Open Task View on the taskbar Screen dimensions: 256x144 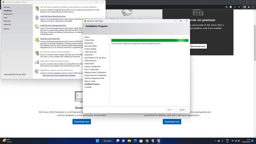[118, 141]
